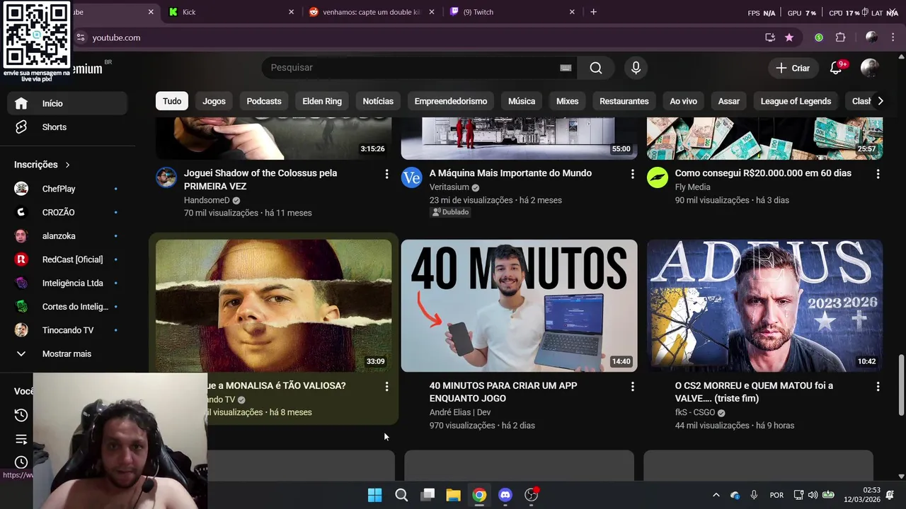Expand Mostrar mais subscriptions
This screenshot has width=906, height=509.
click(67, 353)
